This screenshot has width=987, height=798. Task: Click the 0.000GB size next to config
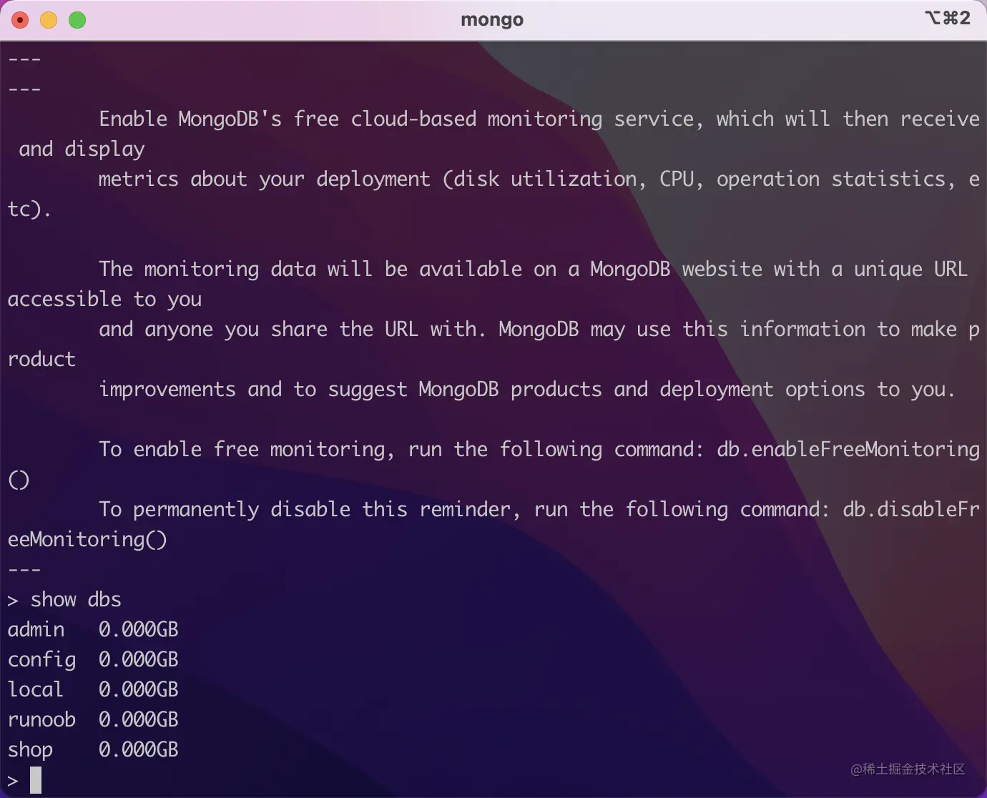pos(139,659)
